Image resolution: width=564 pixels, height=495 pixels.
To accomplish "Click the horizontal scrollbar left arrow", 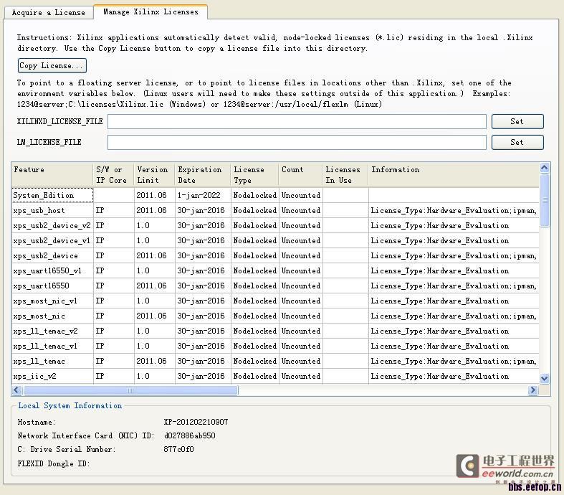I will [x=17, y=391].
